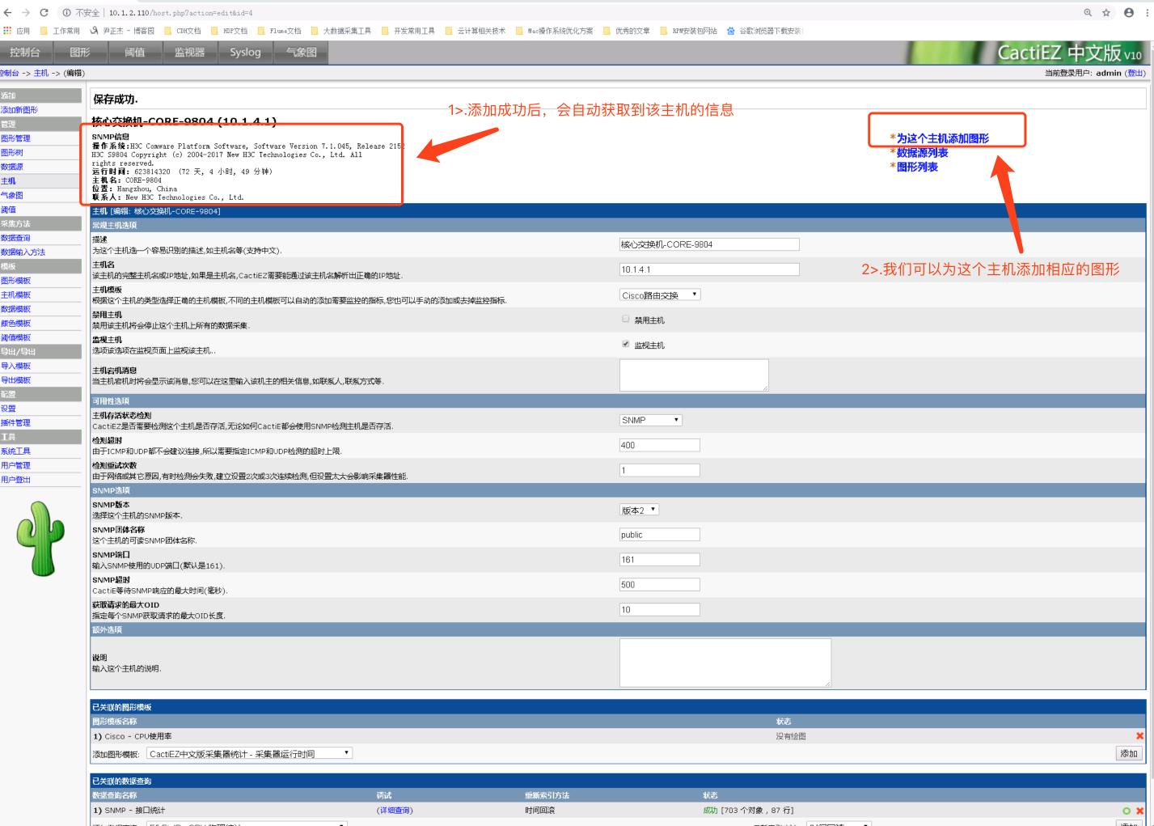Open 尹正杰 - 博客园 bookmark
This screenshot has height=826, width=1154.
click(122, 31)
